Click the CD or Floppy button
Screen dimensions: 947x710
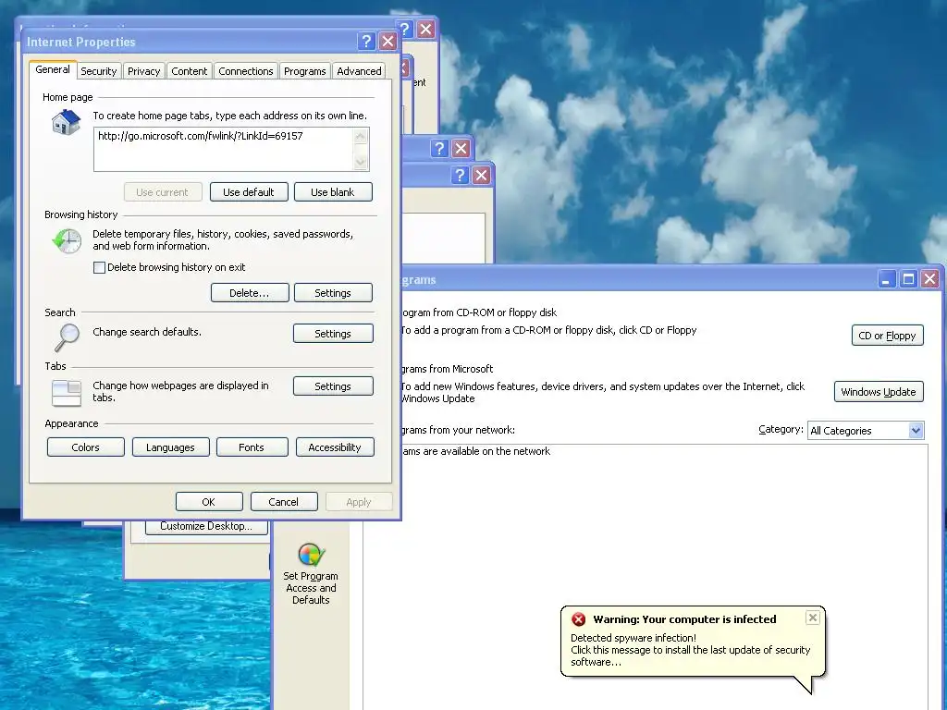[887, 336]
